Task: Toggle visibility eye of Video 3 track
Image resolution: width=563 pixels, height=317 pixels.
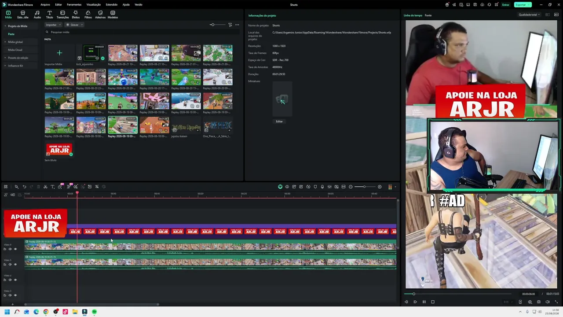Action: [x=15, y=295]
